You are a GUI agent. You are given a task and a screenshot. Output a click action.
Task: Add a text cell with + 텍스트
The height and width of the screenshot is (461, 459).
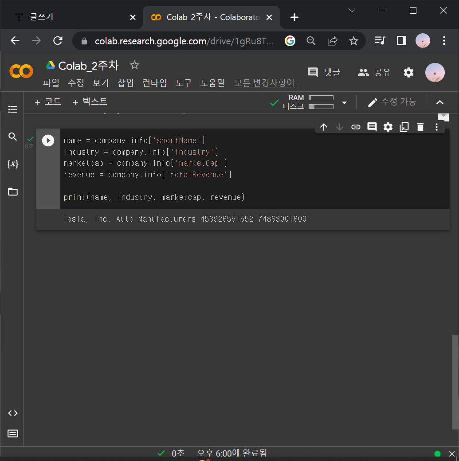coord(90,102)
